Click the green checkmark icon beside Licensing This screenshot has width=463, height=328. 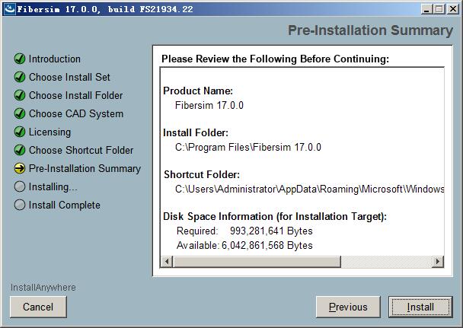20,132
